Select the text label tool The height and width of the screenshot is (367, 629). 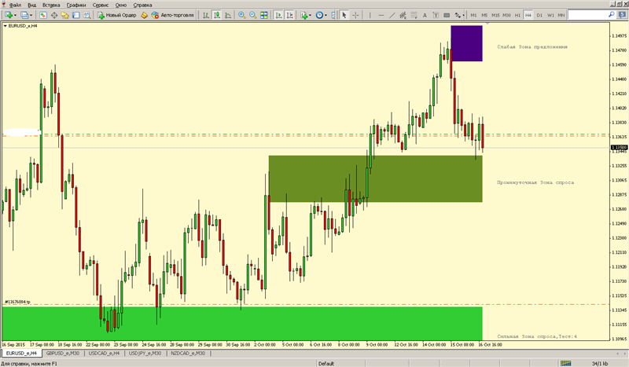click(436, 15)
